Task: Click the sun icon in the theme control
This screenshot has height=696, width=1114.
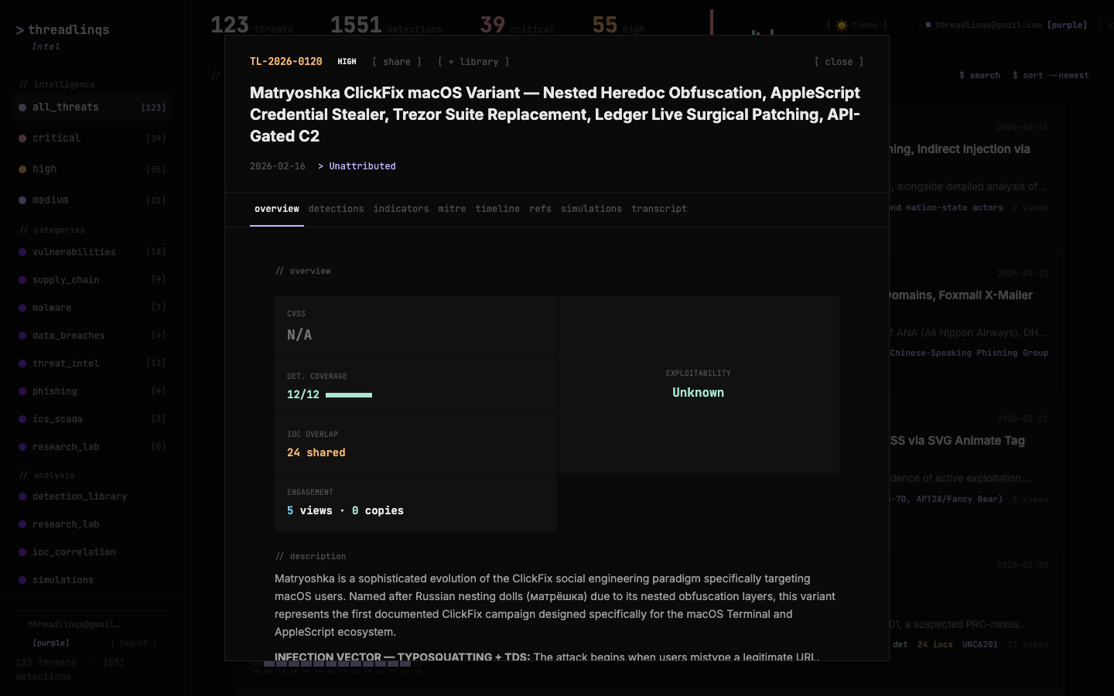Action: pyautogui.click(x=841, y=25)
